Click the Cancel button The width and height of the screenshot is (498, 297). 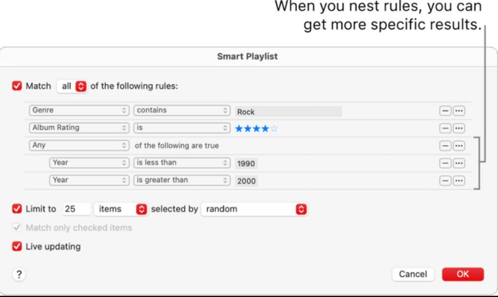pos(413,274)
